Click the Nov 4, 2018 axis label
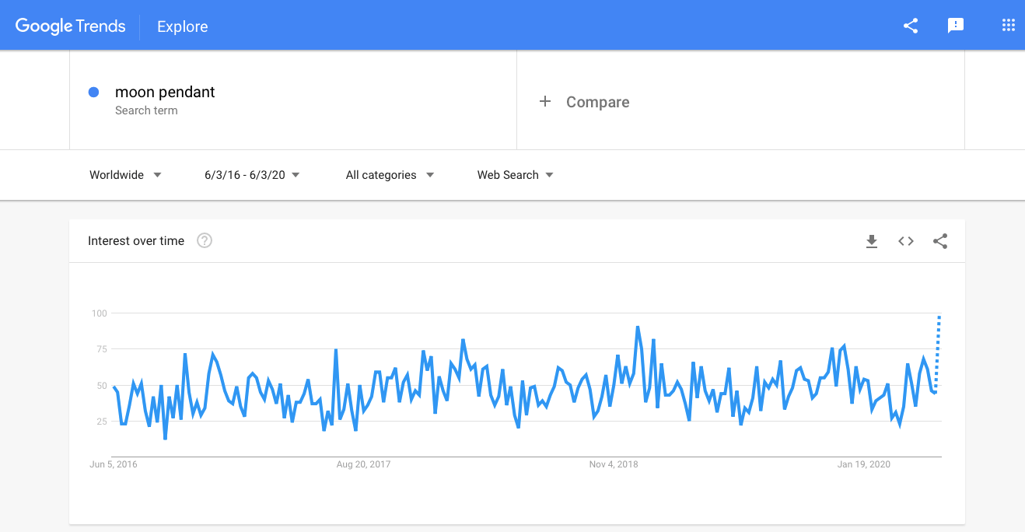This screenshot has height=532, width=1025. (614, 464)
